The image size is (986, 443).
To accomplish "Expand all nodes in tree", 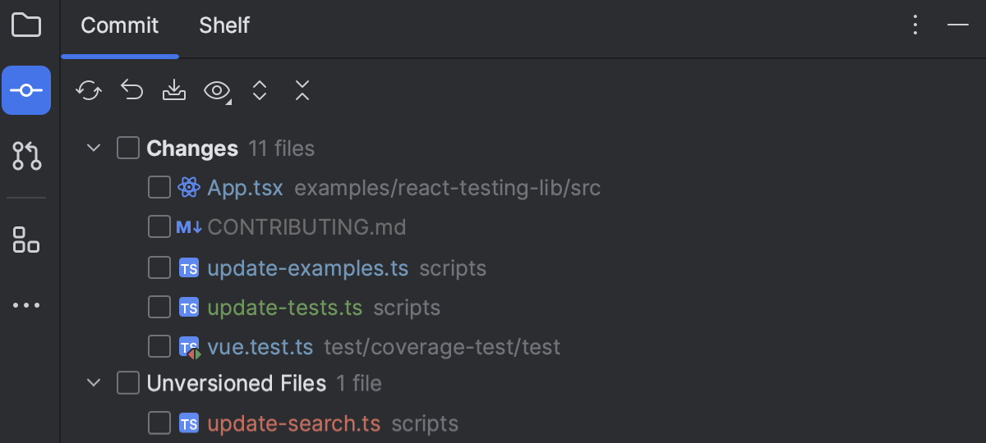I will point(260,90).
